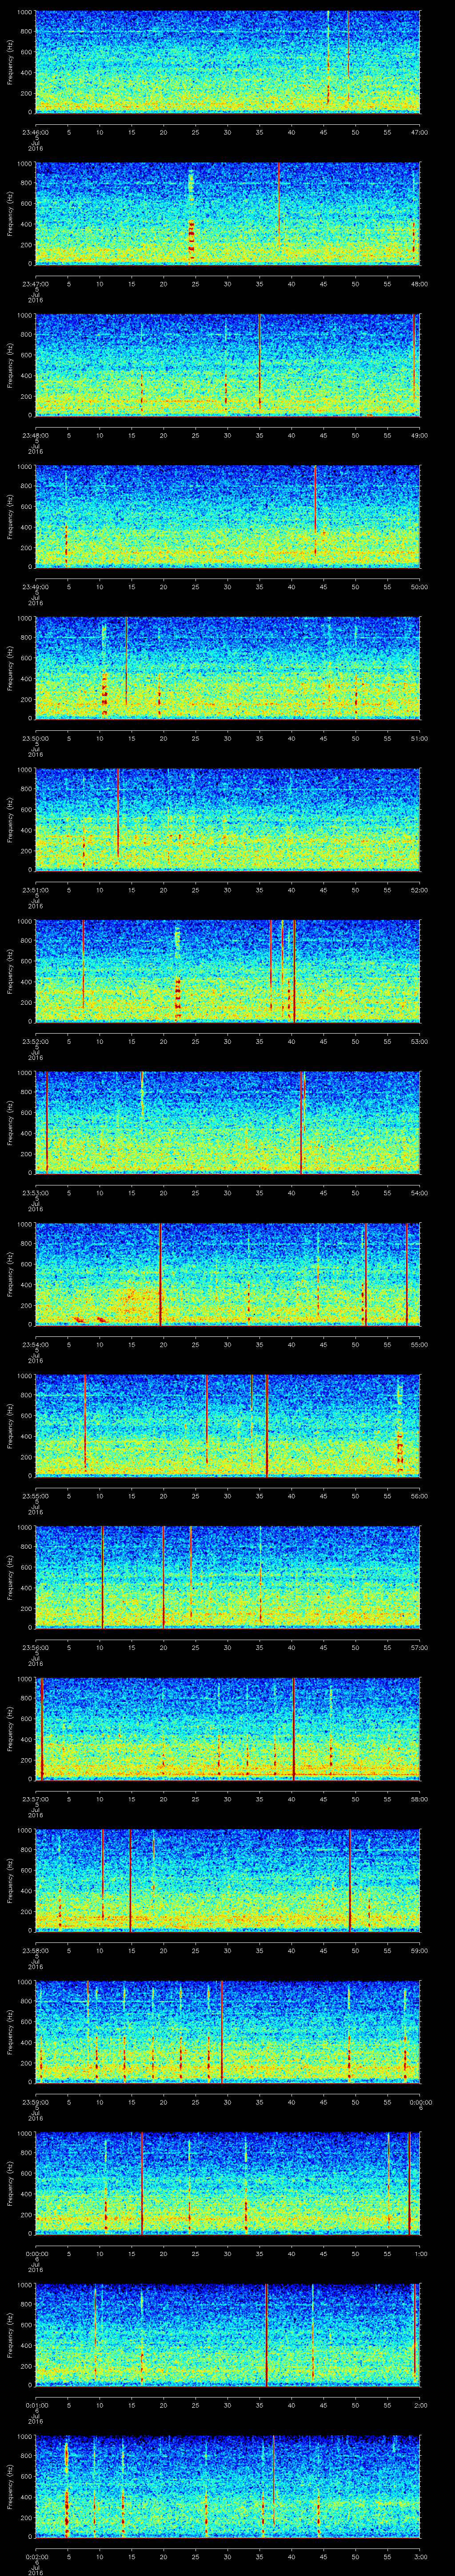
Task: Click the red burst near 57 s in the 23:55:00 spectrogram
Action: click(x=400, y=1451)
